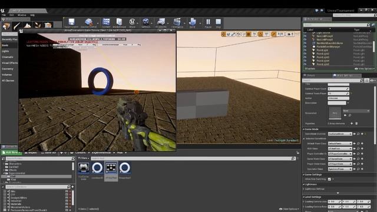The height and width of the screenshot is (212, 377).
Task: Open the Window menu
Action: (22, 15)
